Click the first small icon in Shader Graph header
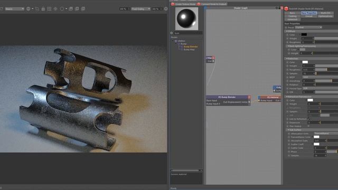The width and height of the screenshot is (338, 190). pos(277,8)
